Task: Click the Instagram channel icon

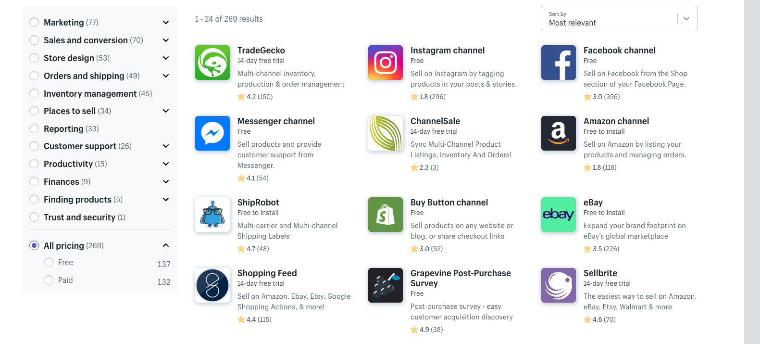Action: click(x=385, y=63)
